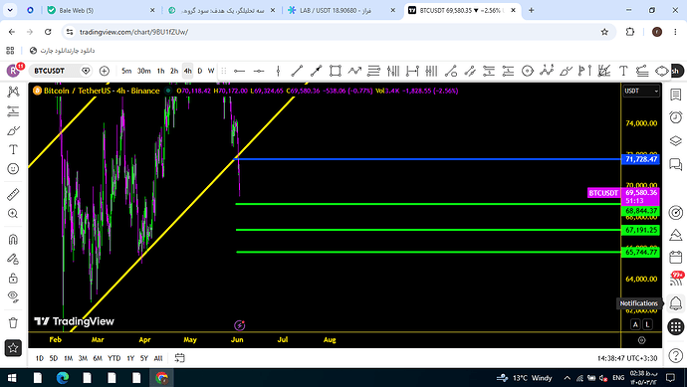Open the Notifications bell
687x387 pixels.
676,303
